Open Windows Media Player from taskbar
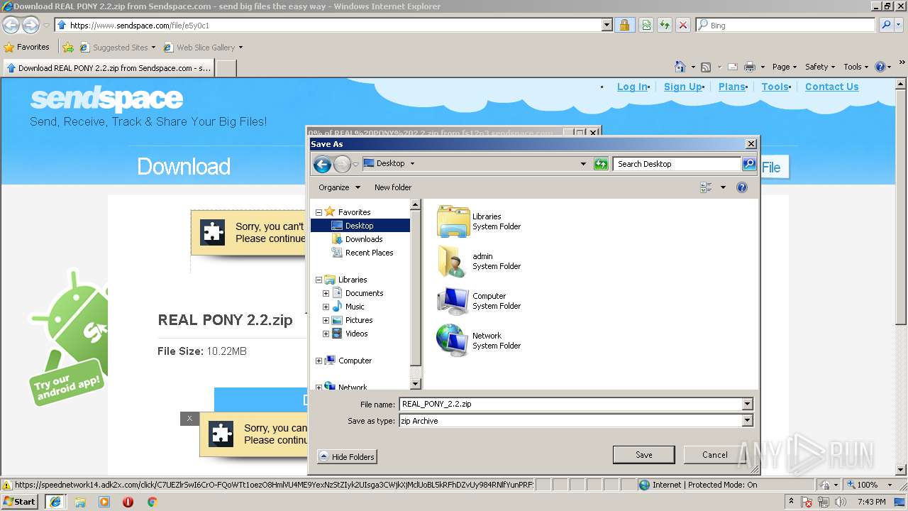Screen dimensions: 908x511 104,502
